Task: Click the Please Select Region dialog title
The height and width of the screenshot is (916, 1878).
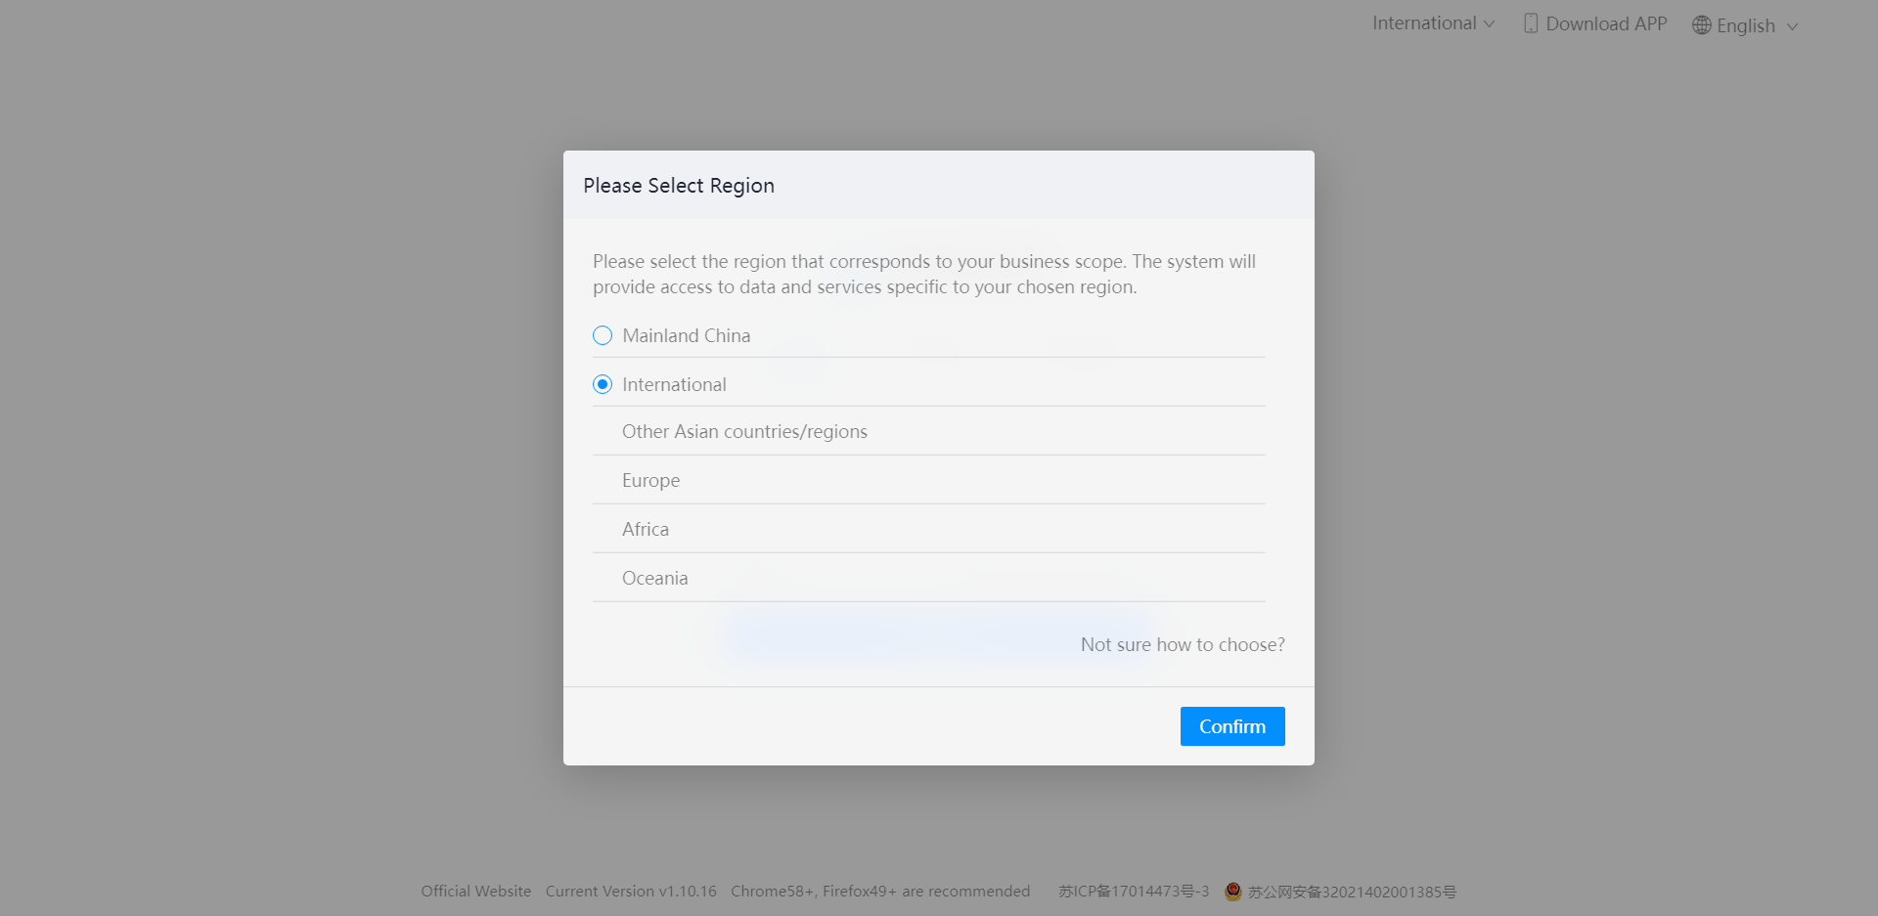Action: coord(679,185)
